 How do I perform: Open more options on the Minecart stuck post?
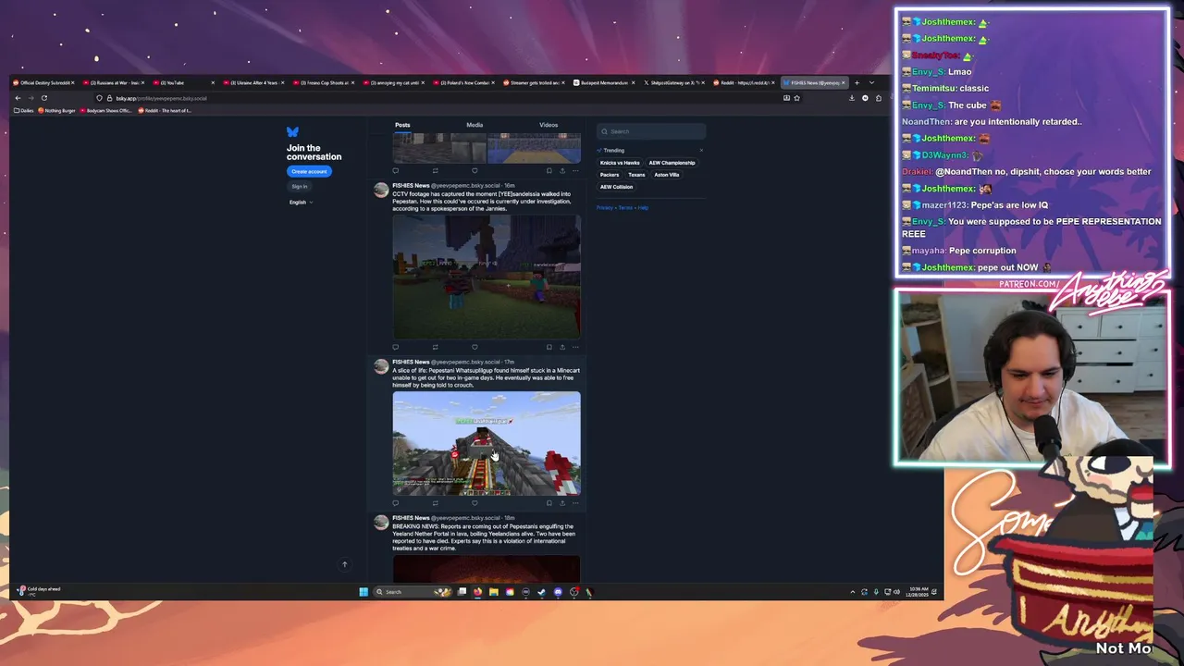[575, 503]
